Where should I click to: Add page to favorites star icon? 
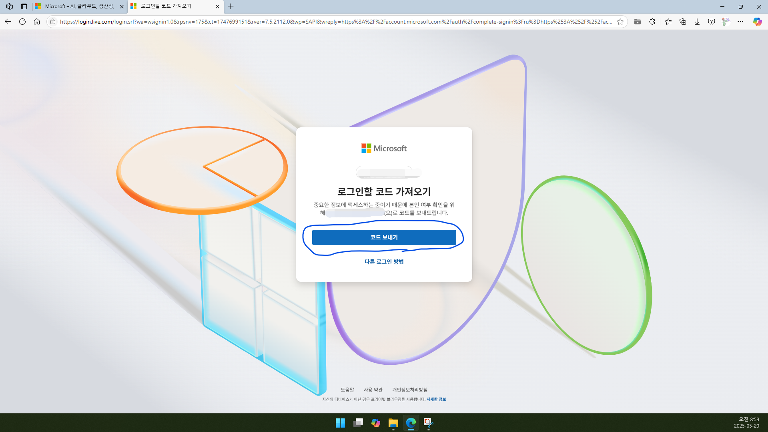(620, 22)
